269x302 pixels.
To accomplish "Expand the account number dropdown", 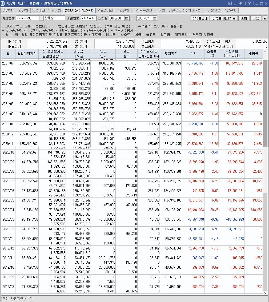I will click(41, 18).
